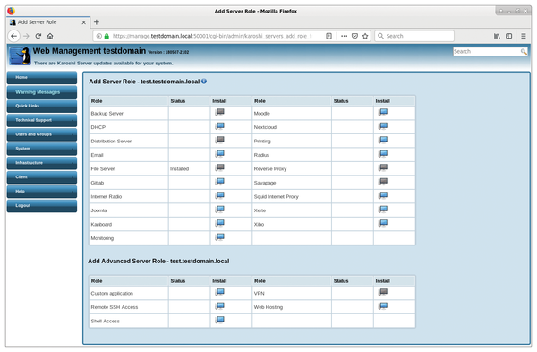The image size is (537, 352).
Task: Open a new browser tab
Action: 97,22
